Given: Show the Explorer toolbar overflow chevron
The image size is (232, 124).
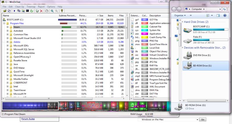Looking at the screenshot, I should coord(190,15).
